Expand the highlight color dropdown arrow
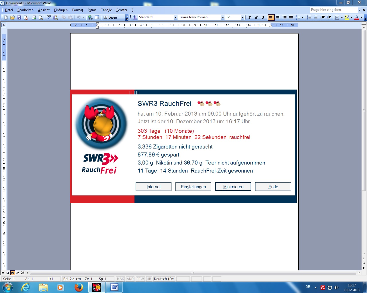 pos(352,17)
